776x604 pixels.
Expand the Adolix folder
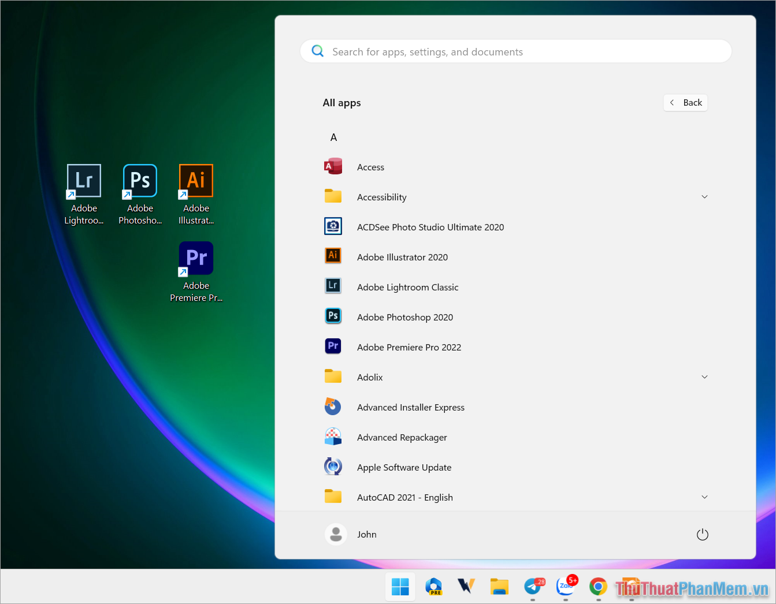click(x=704, y=376)
